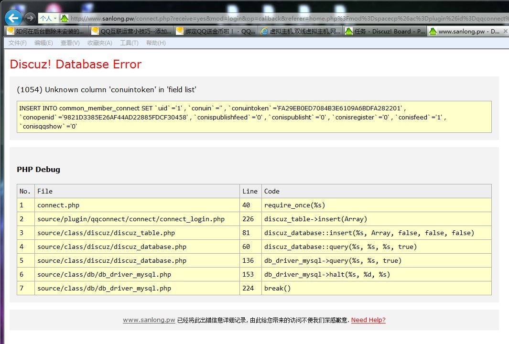Open the 工具(T) menu
Screen dimensions: 509x344
129,43
